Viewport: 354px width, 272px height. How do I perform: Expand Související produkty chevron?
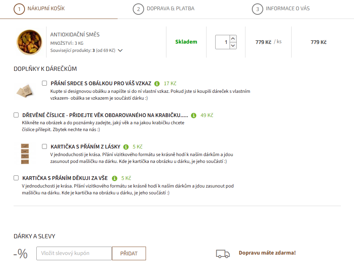(x=120, y=50)
